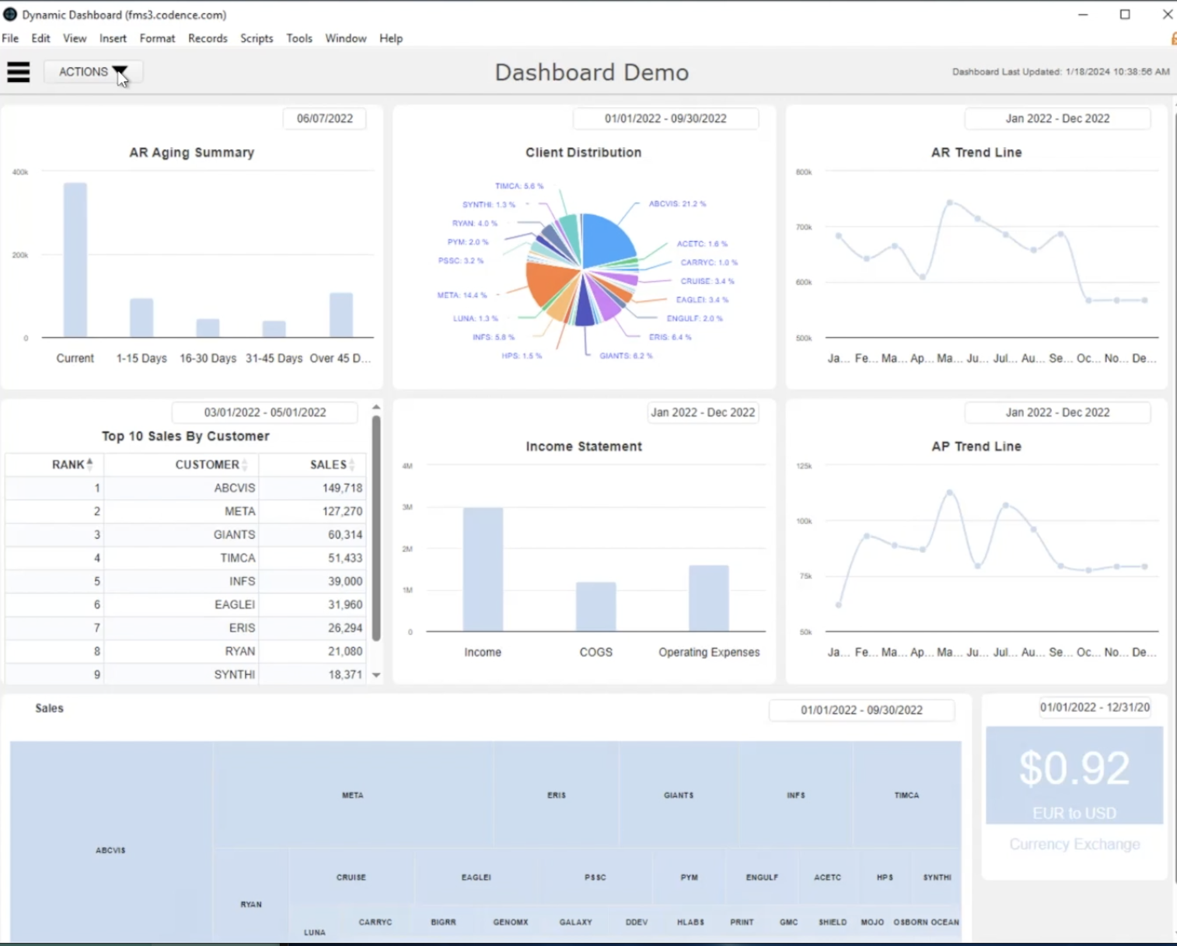Open the AR Aging Summary date selector
The height and width of the screenshot is (946, 1177).
click(x=324, y=118)
